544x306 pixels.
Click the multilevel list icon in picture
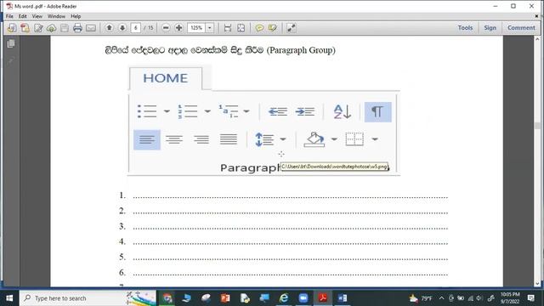tap(229, 111)
